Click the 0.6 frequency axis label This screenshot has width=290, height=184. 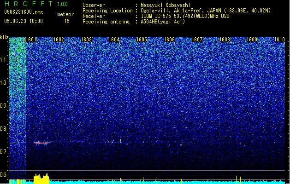(x=4, y=175)
